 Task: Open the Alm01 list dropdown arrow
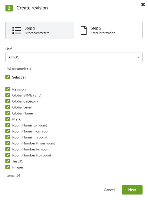pyautogui.click(x=138, y=57)
